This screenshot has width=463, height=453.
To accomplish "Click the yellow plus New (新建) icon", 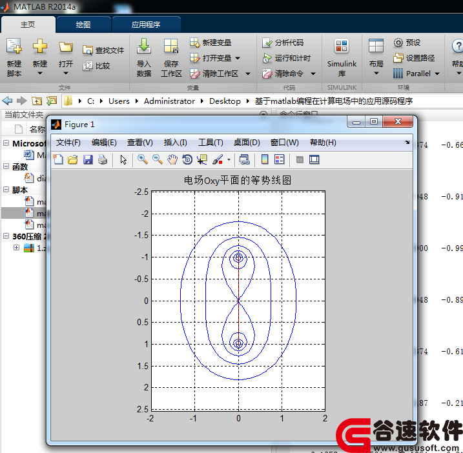I will (x=40, y=46).
